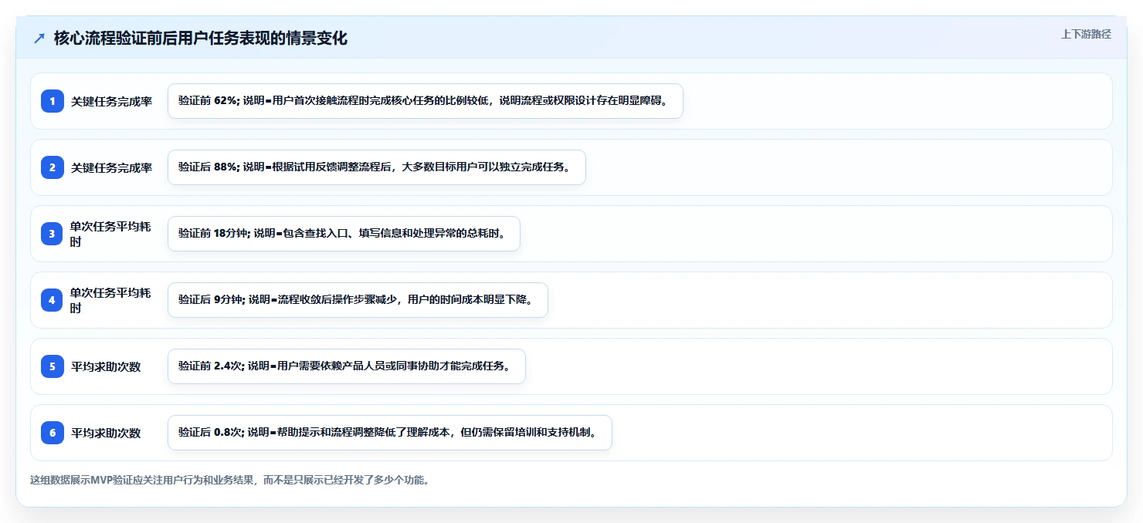Click 关键任务完成率 label in row 2
The image size is (1143, 523).
112,167
